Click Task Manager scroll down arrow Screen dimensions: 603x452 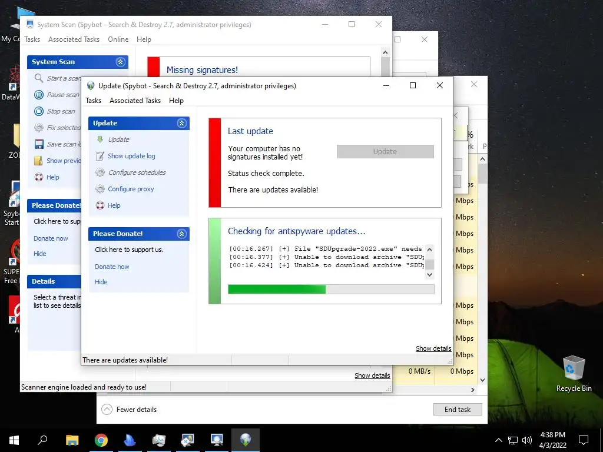(483, 380)
